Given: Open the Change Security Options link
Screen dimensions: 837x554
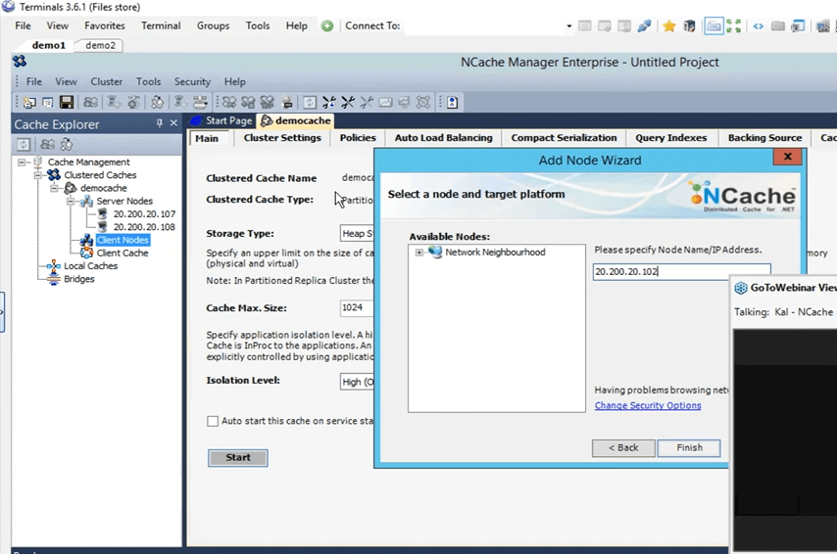Looking at the screenshot, I should (x=648, y=405).
